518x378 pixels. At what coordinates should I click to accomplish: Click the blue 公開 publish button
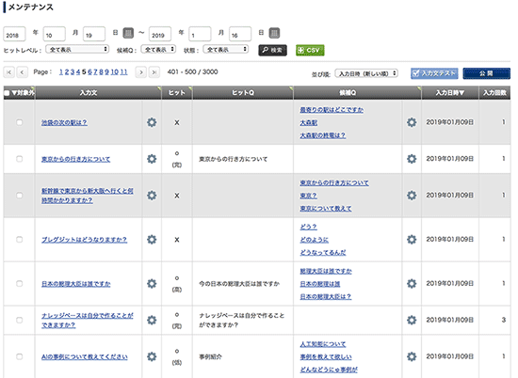click(486, 73)
